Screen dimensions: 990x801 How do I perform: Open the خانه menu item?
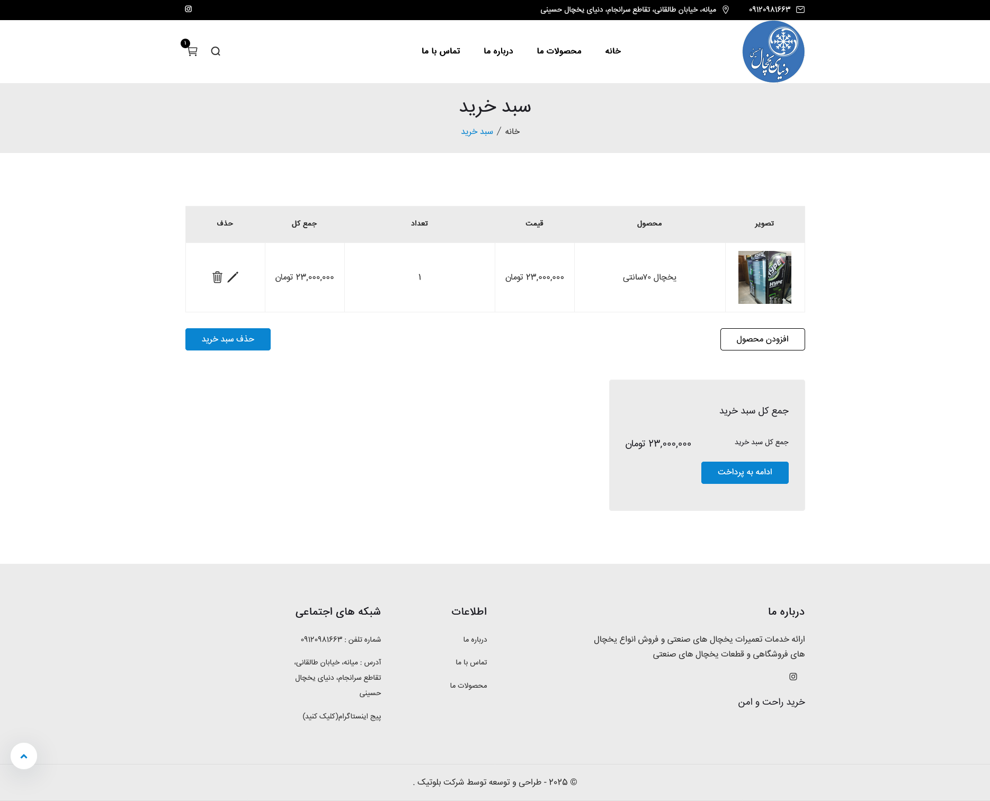(x=613, y=51)
